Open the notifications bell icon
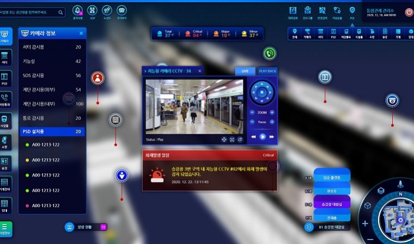Viewport: 414px width, 244px height. click(77, 10)
